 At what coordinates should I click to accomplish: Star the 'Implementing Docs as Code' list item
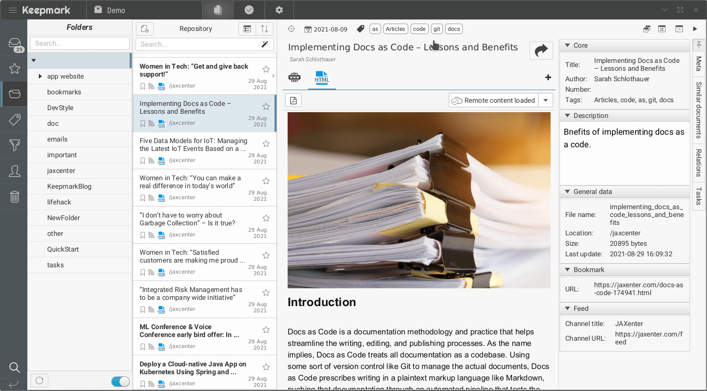point(266,106)
